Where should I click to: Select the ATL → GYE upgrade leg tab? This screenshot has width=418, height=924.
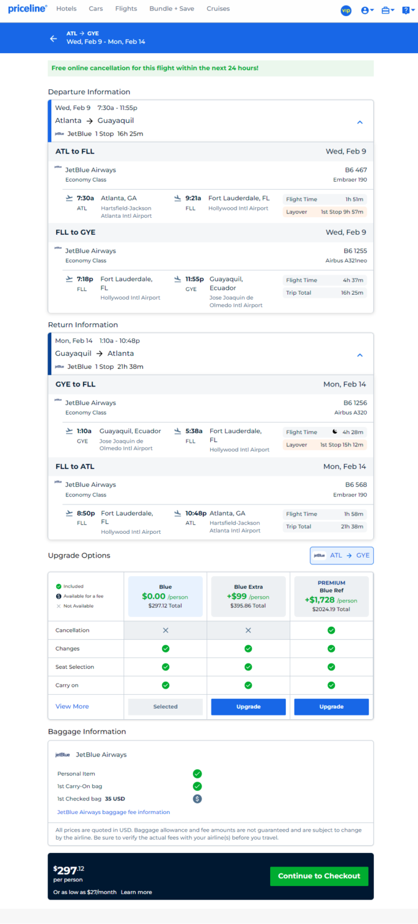[342, 555]
